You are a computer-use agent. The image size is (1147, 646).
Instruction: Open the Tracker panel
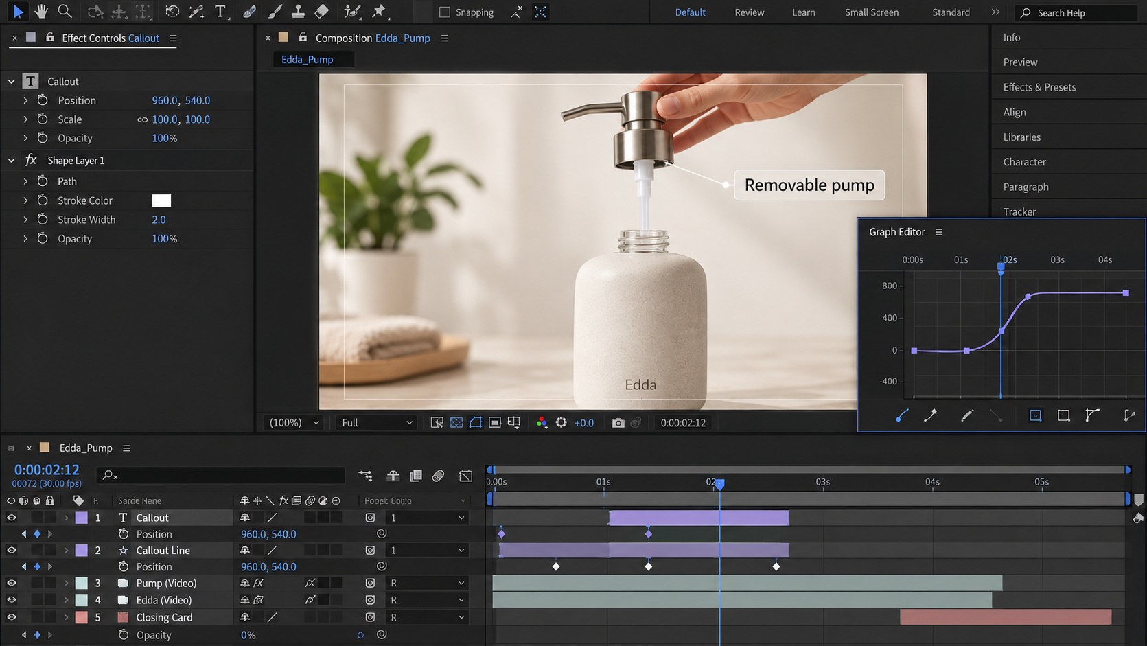pos(1019,211)
